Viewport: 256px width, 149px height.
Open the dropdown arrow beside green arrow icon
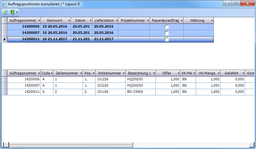click(x=17, y=13)
